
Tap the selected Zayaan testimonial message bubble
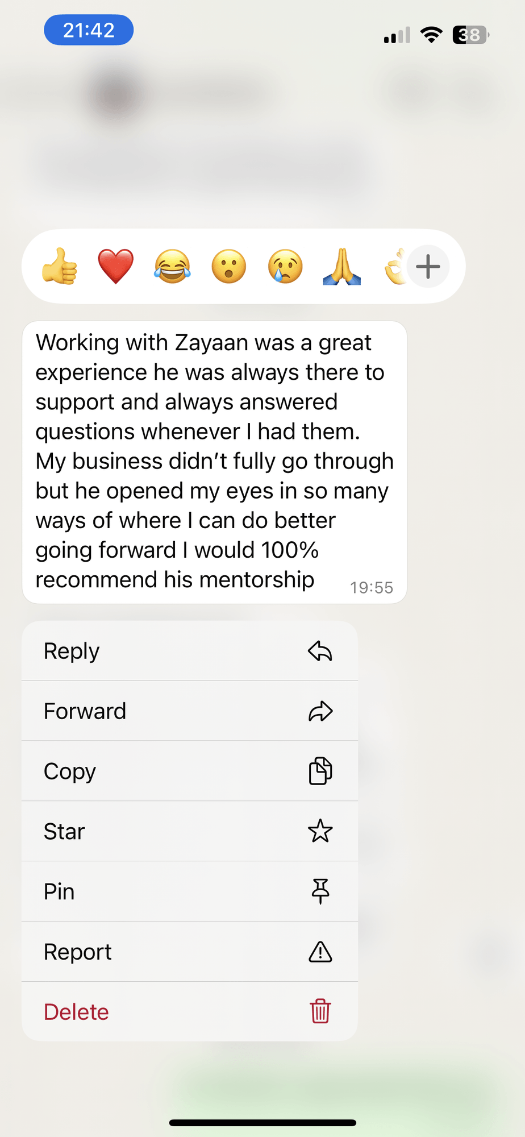(x=215, y=462)
